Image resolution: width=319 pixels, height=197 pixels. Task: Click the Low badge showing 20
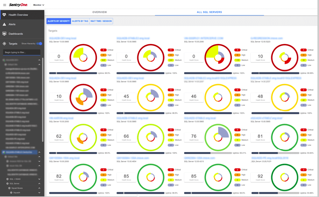tap(103, 105)
